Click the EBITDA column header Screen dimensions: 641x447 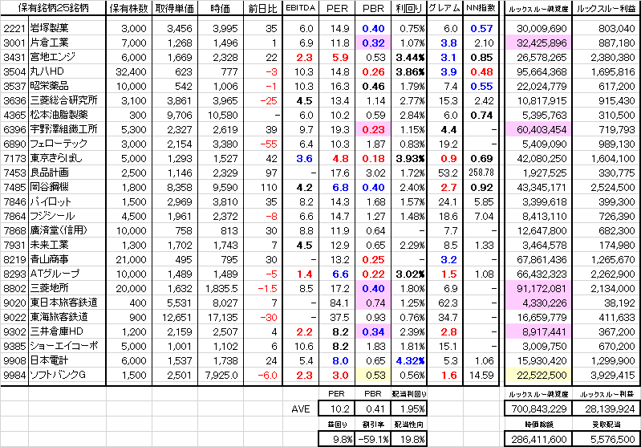pyautogui.click(x=301, y=8)
